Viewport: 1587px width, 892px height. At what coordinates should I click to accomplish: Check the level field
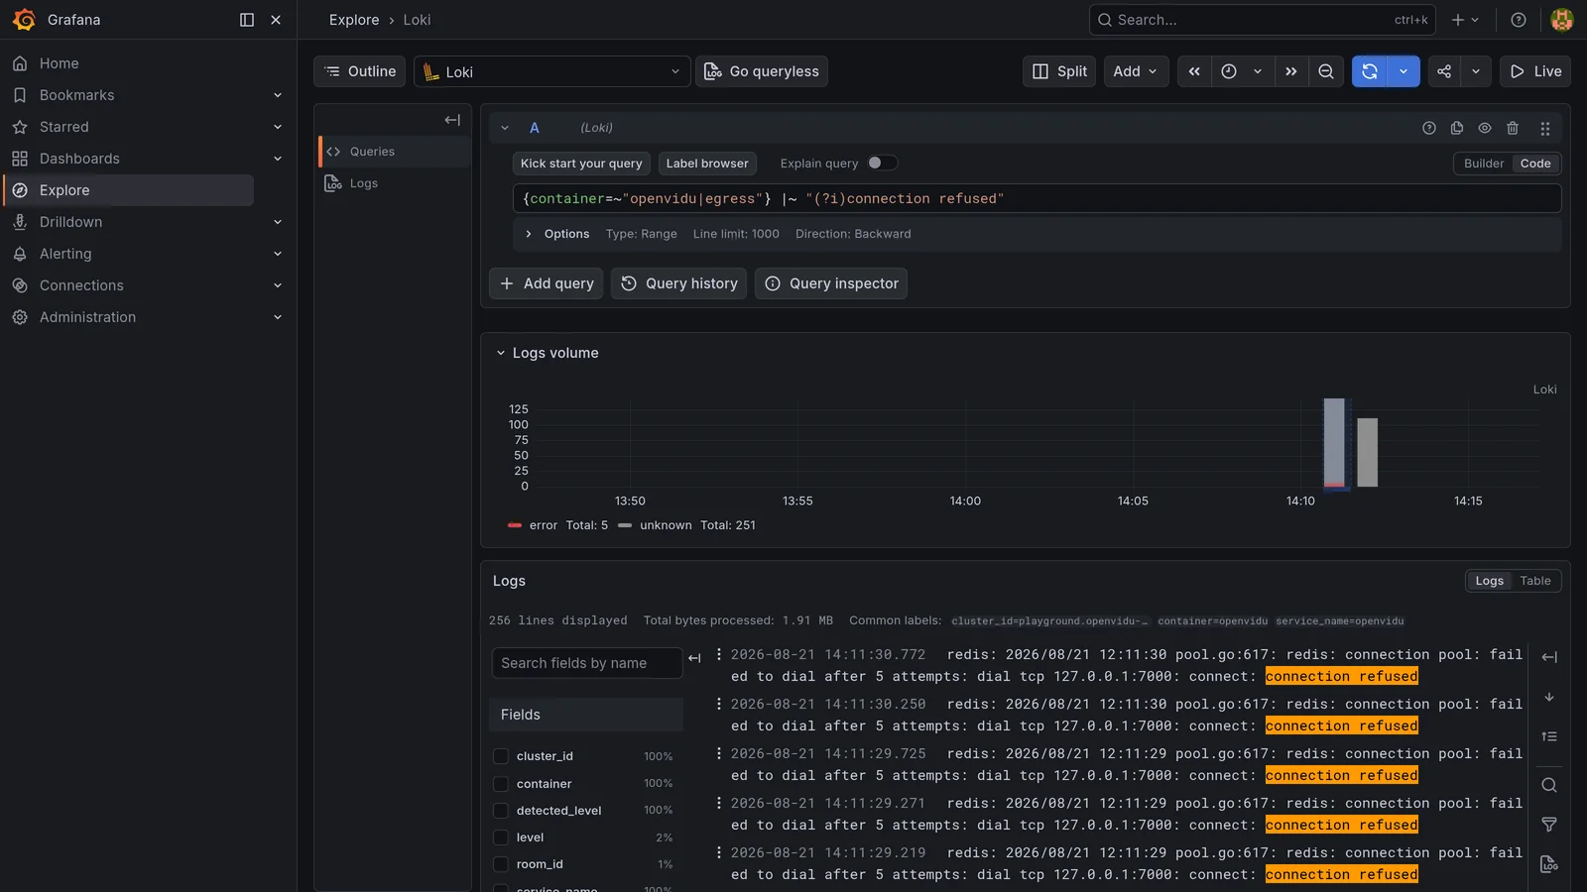point(501,837)
